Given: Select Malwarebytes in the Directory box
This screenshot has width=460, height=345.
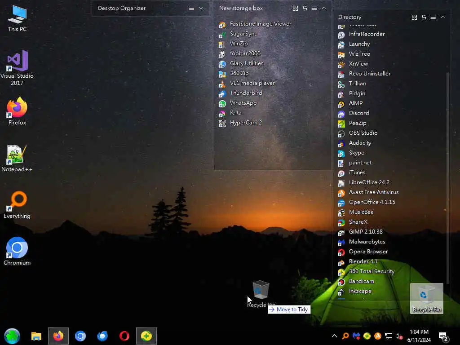Looking at the screenshot, I should coord(362,242).
